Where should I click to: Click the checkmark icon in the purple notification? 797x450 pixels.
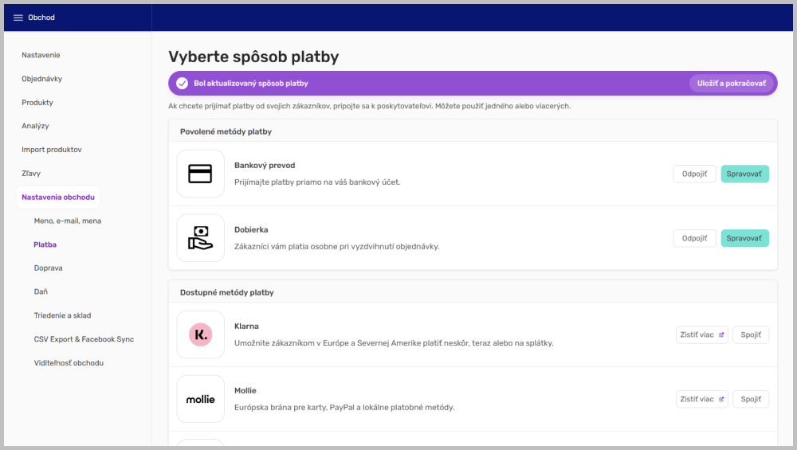tap(183, 83)
